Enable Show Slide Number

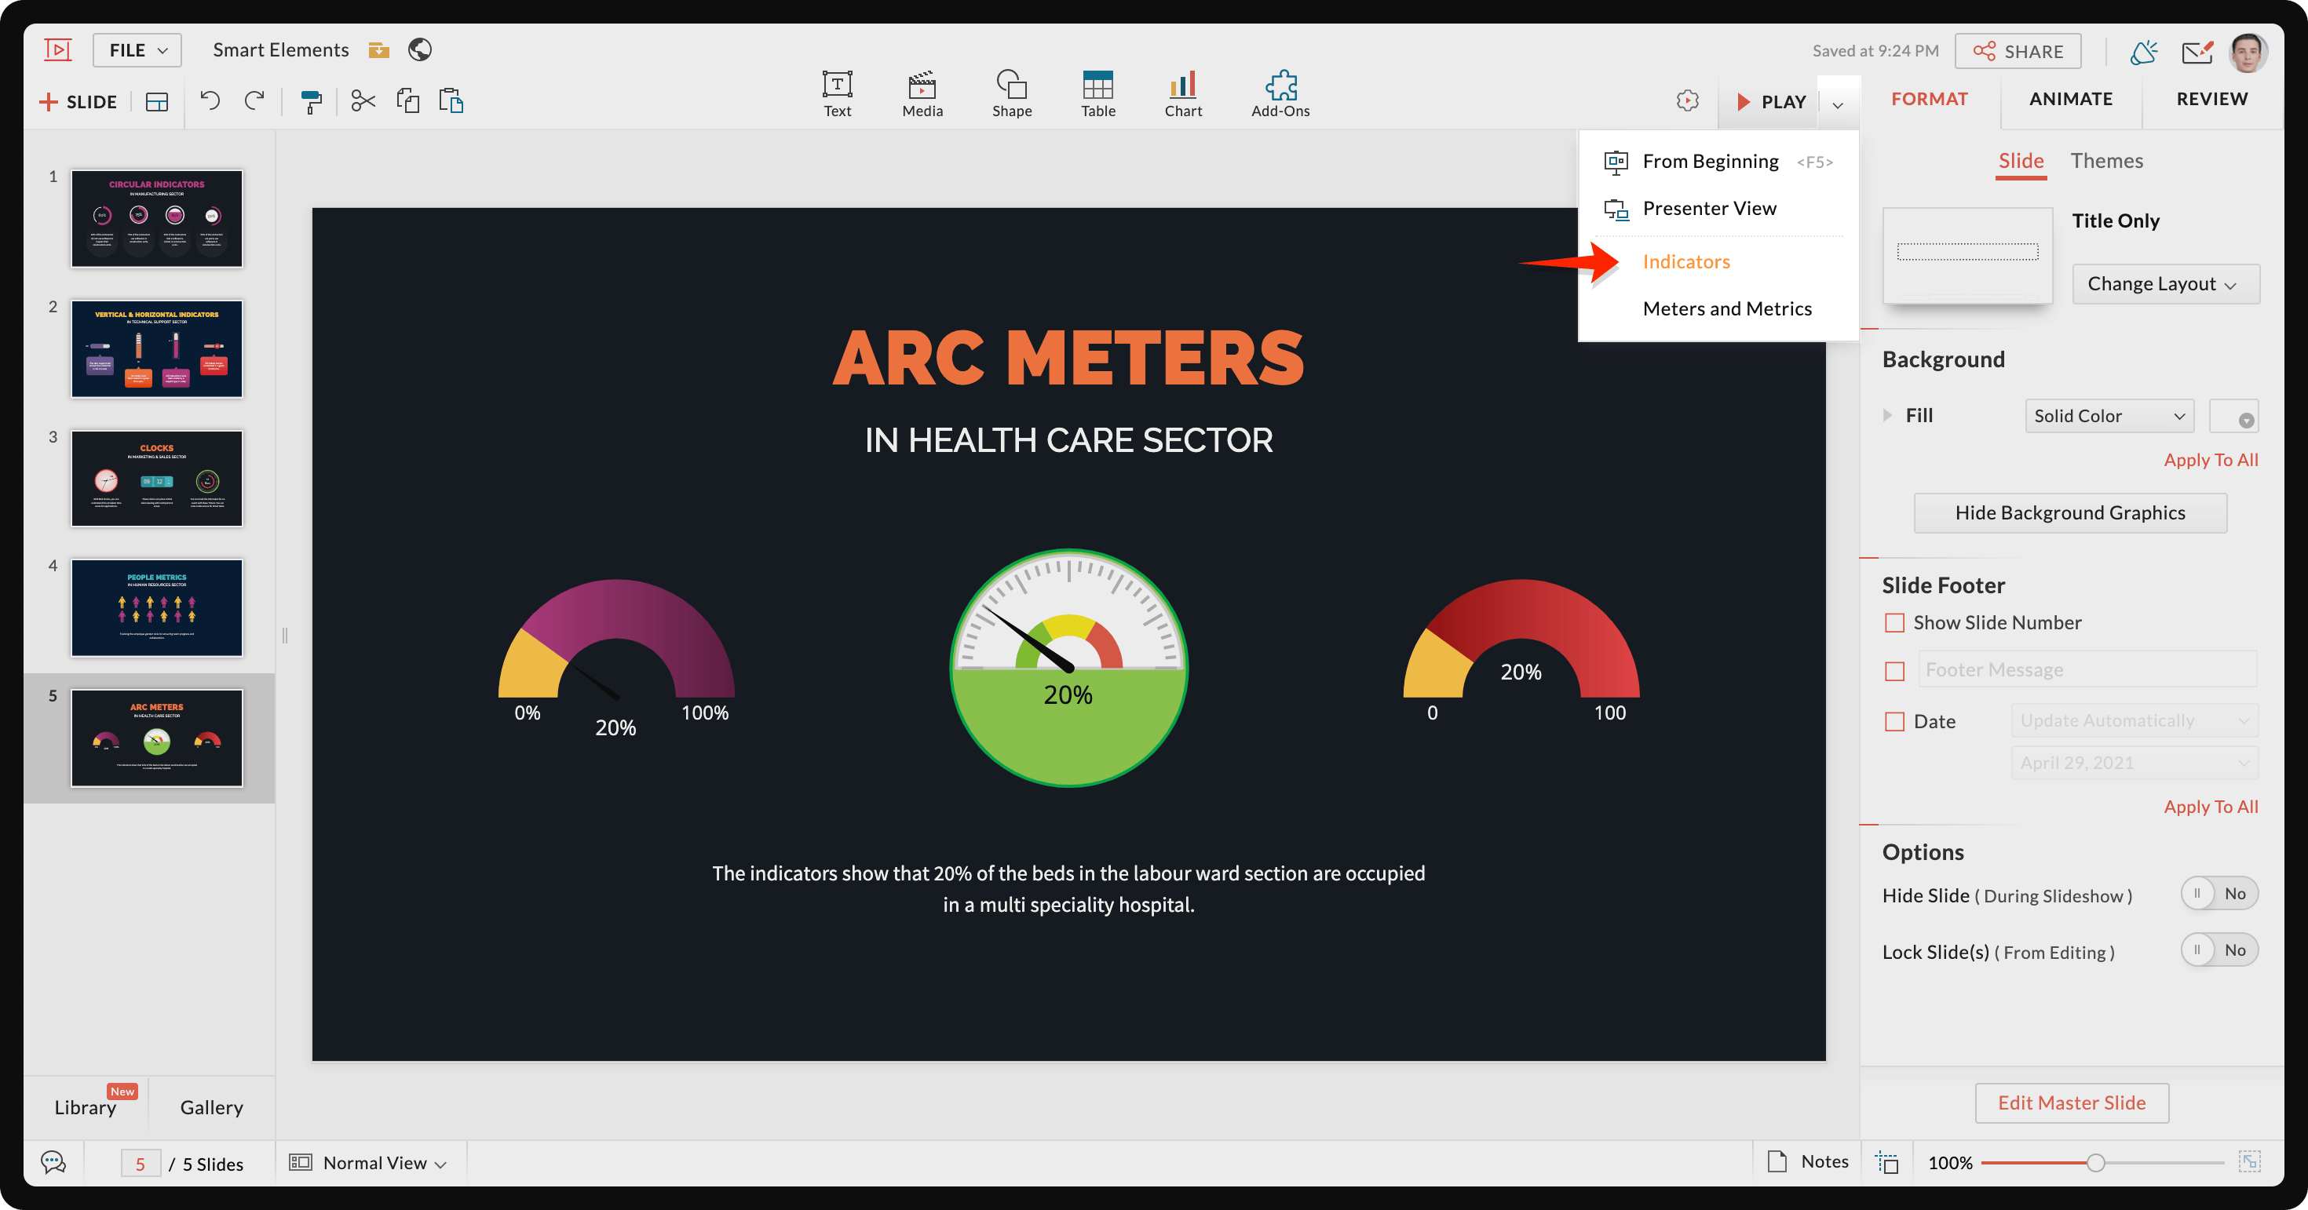coord(1895,621)
